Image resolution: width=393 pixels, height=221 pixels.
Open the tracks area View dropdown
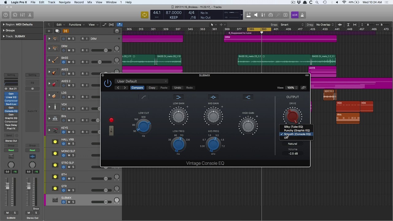click(x=93, y=25)
